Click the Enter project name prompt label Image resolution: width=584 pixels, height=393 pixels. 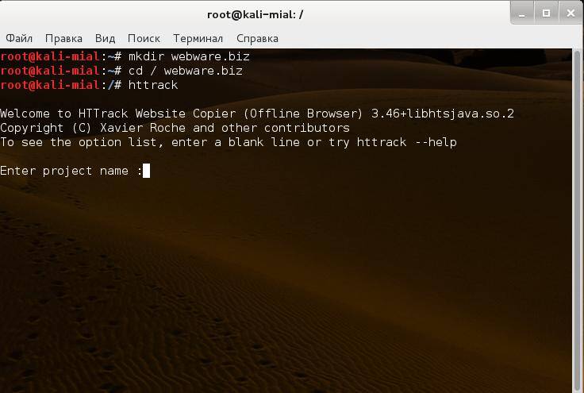pyautogui.click(x=71, y=171)
